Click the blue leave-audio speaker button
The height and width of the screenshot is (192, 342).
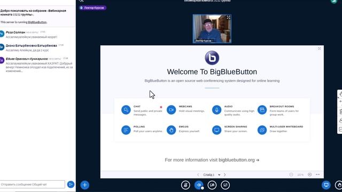(x=198, y=185)
